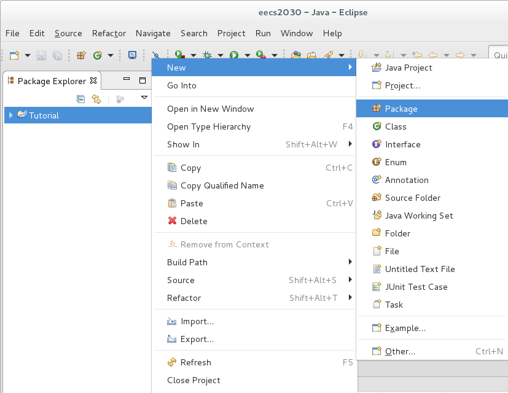Close the Package Explorer tab
508x393 pixels.
point(93,80)
